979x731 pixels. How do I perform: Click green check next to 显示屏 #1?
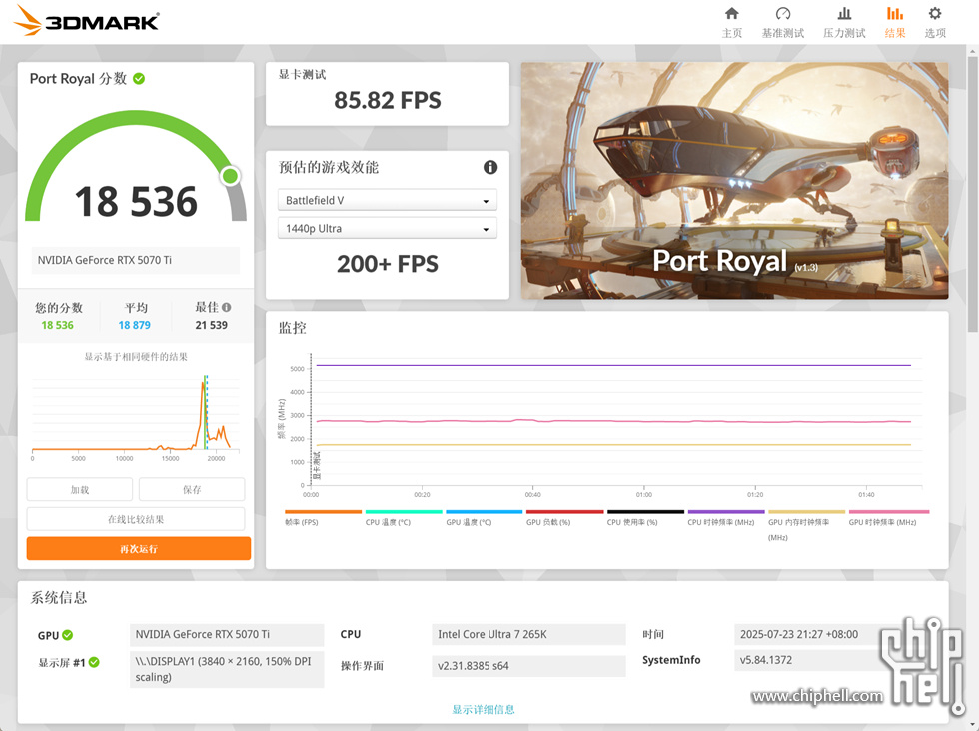tap(94, 662)
